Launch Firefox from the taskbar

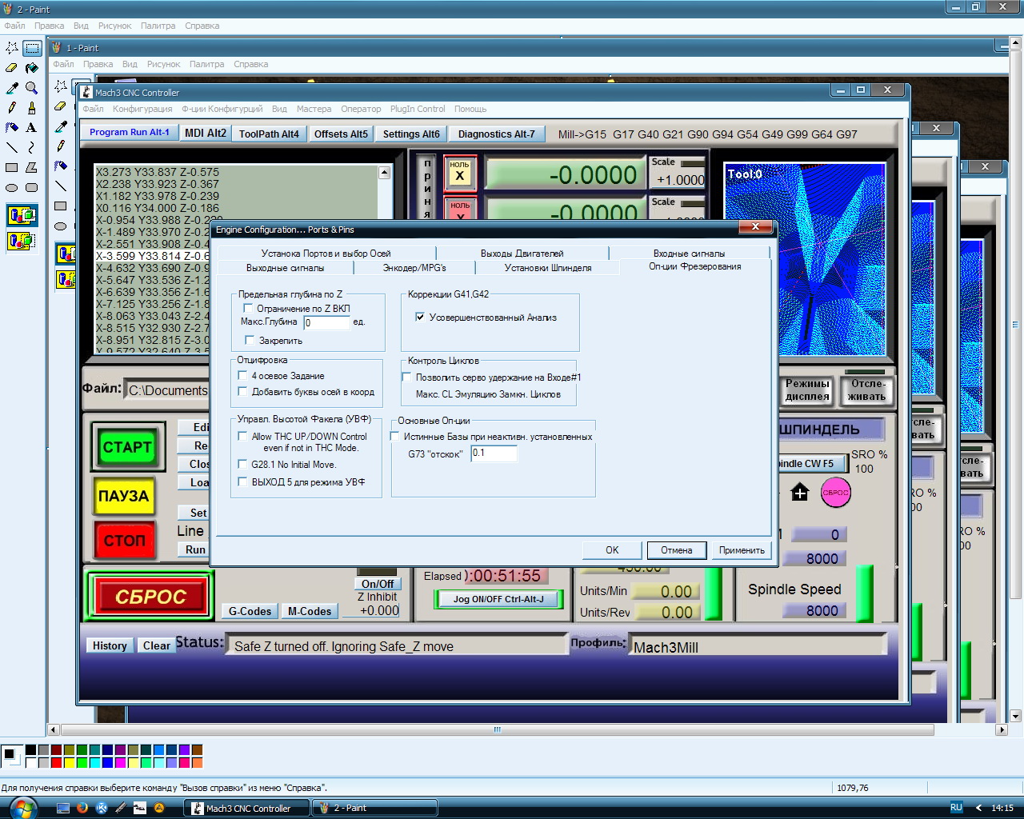point(82,808)
